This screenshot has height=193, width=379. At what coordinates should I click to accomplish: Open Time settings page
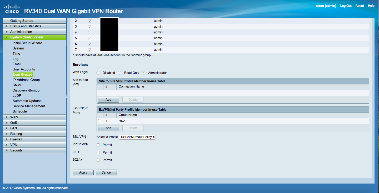[16, 54]
